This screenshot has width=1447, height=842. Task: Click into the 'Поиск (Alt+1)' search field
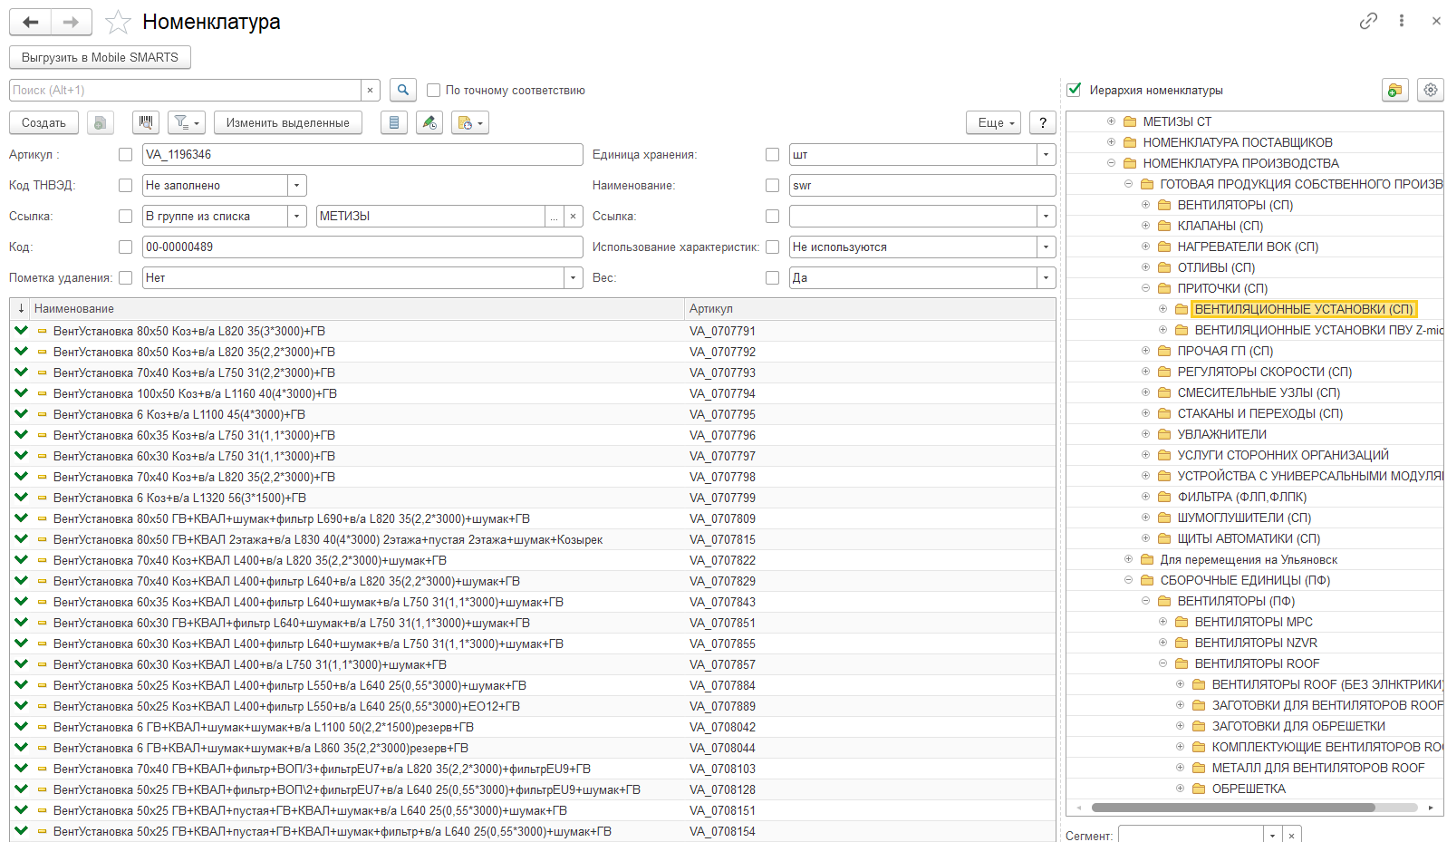pos(186,91)
